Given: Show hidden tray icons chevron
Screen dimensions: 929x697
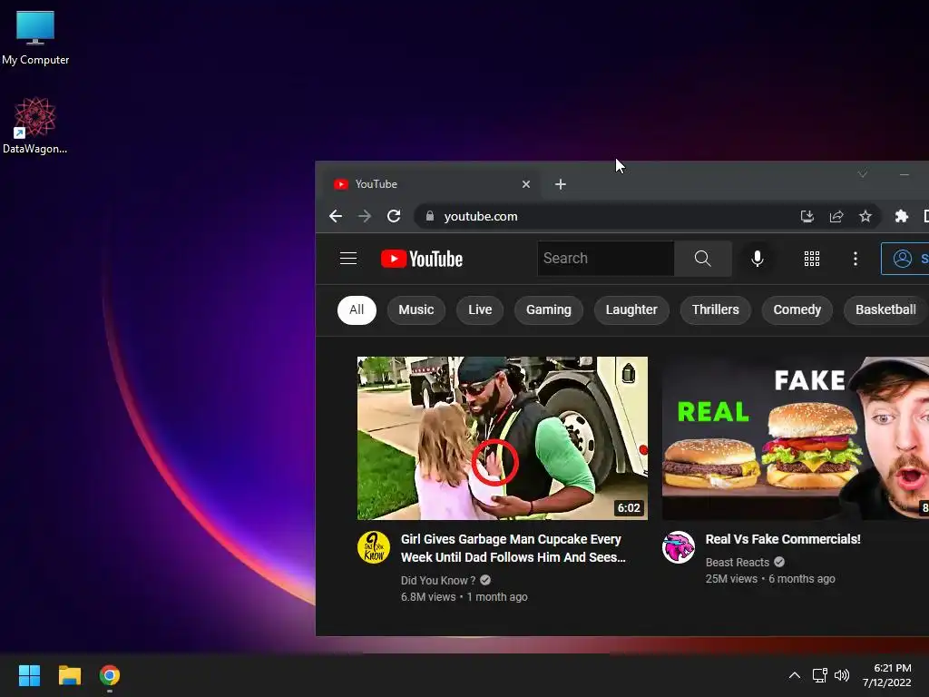Looking at the screenshot, I should coord(795,675).
